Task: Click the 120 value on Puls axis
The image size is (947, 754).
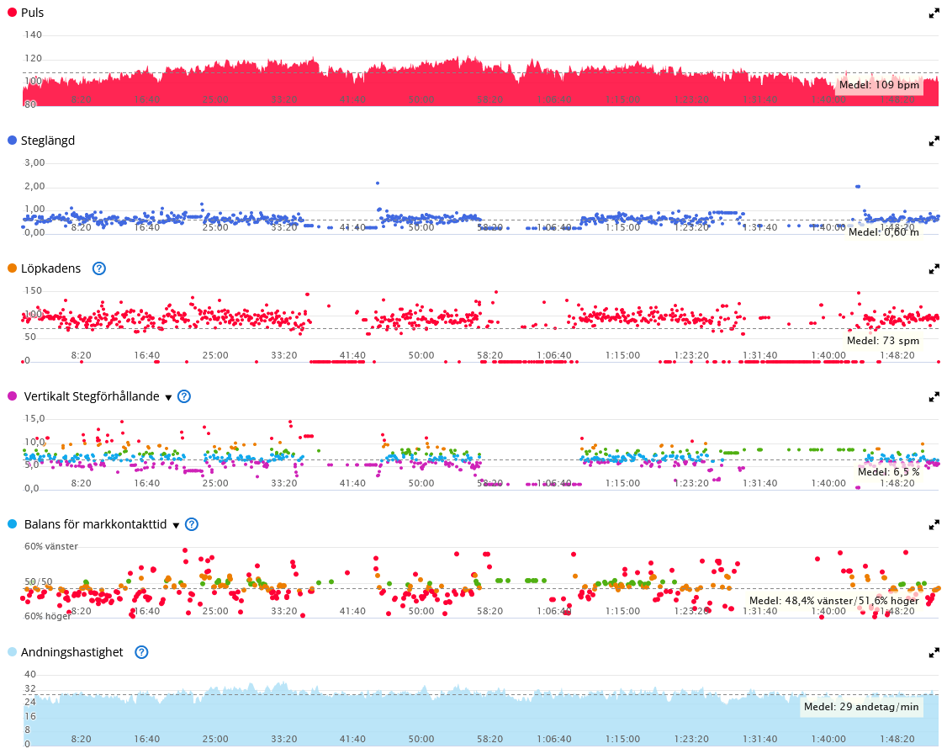Action: (33, 59)
